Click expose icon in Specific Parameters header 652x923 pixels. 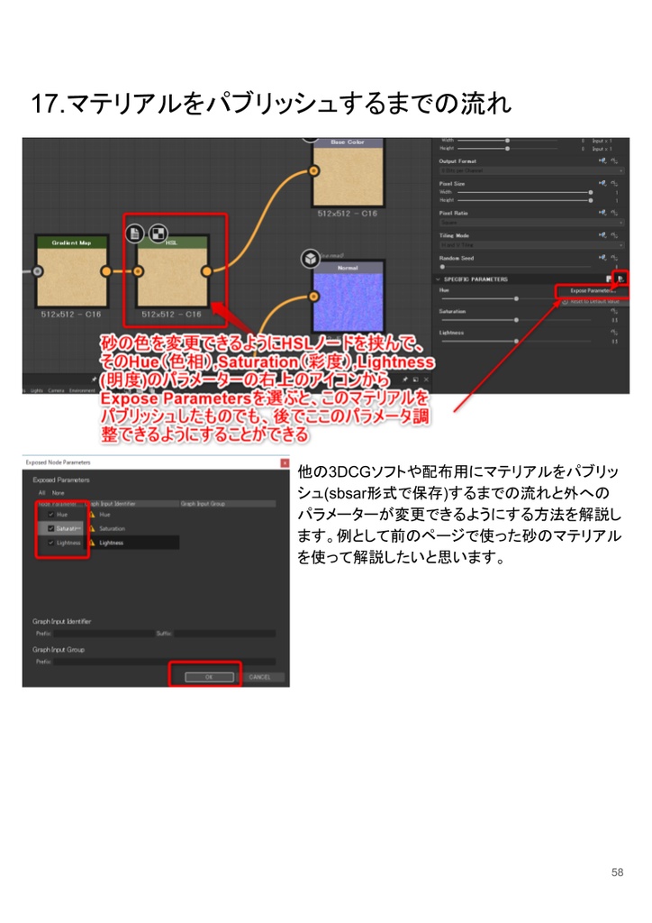(x=620, y=279)
